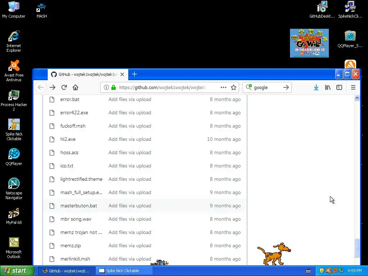Image resolution: width=368 pixels, height=276 pixels.
Task: Click the green padlock security icon
Action: point(114,88)
